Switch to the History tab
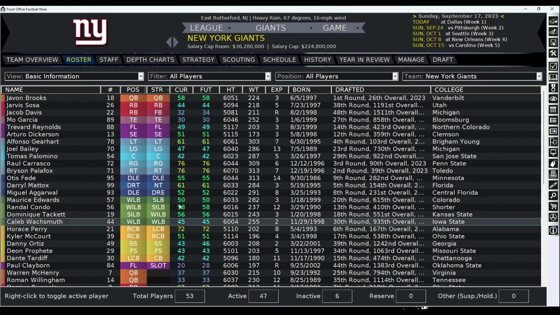This screenshot has width=560, height=315. [x=318, y=59]
